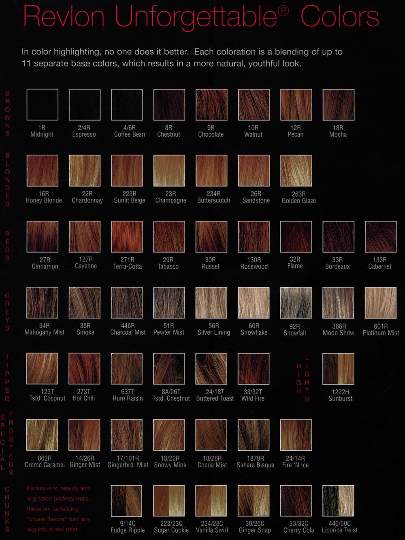
Task: Choose the 38R Smoke swatch
Action: [85, 303]
